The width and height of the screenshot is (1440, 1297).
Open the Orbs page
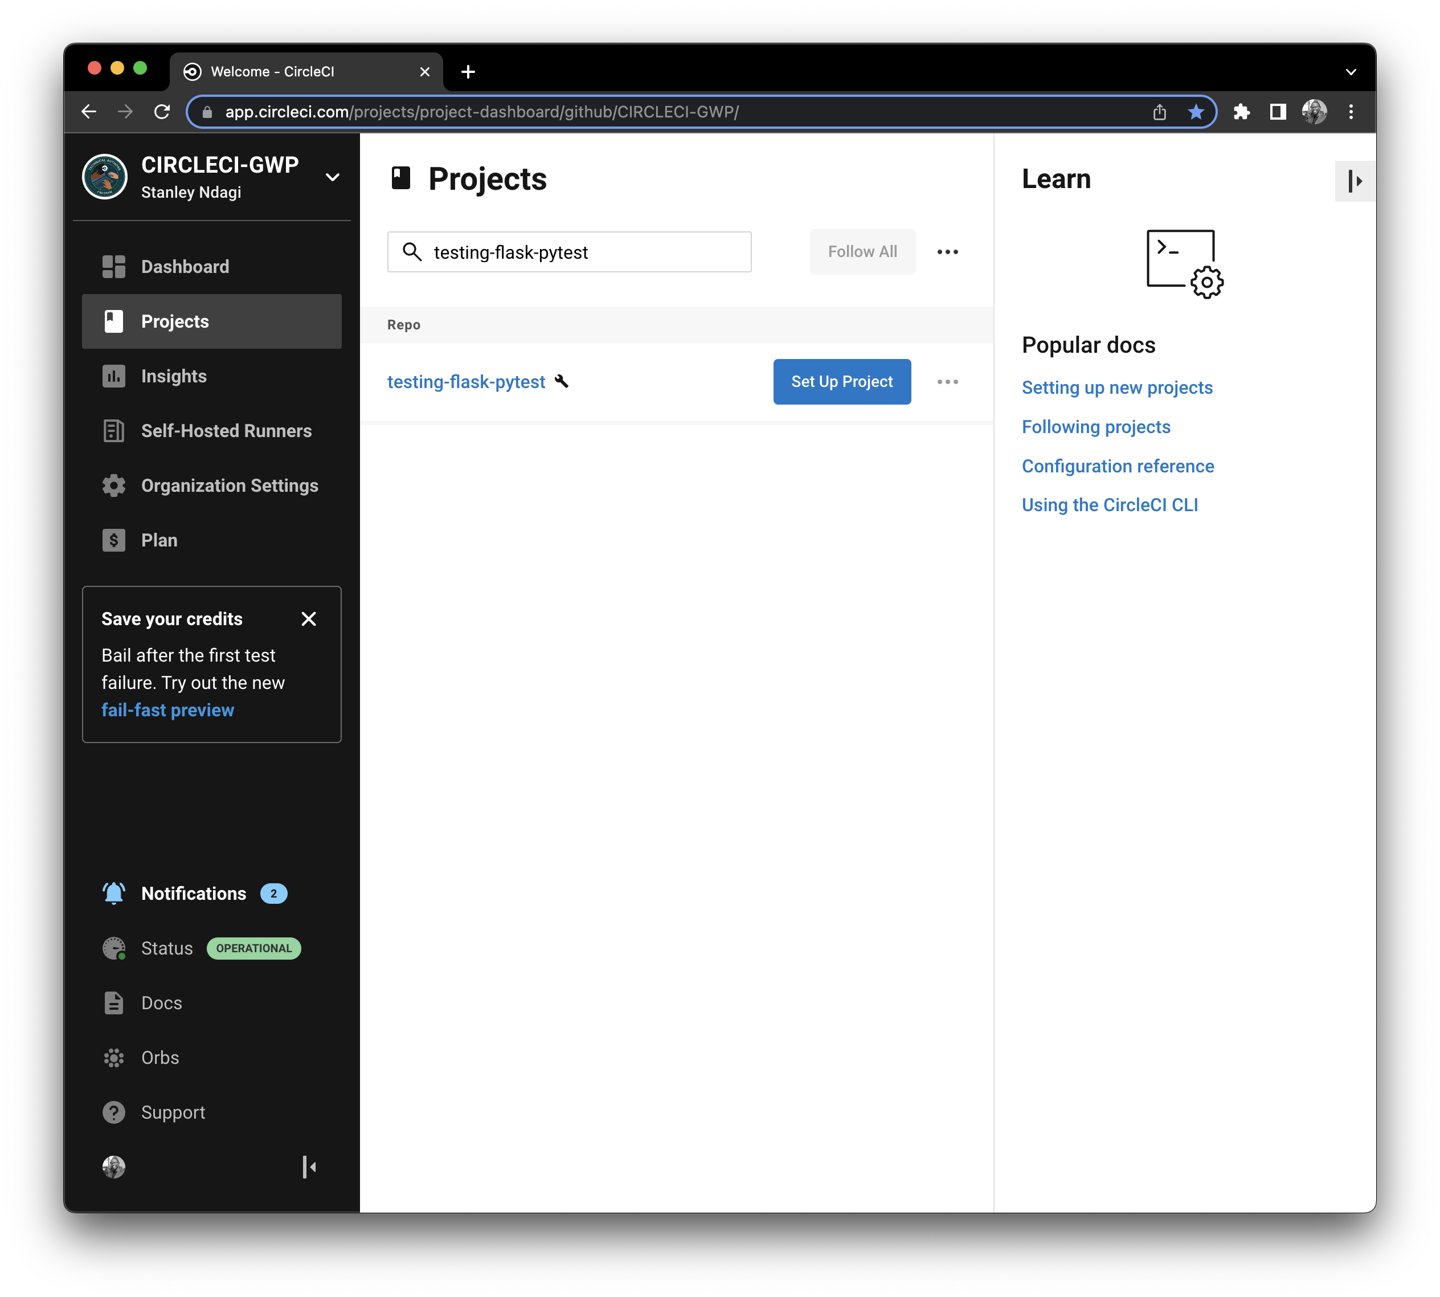[x=159, y=1058]
